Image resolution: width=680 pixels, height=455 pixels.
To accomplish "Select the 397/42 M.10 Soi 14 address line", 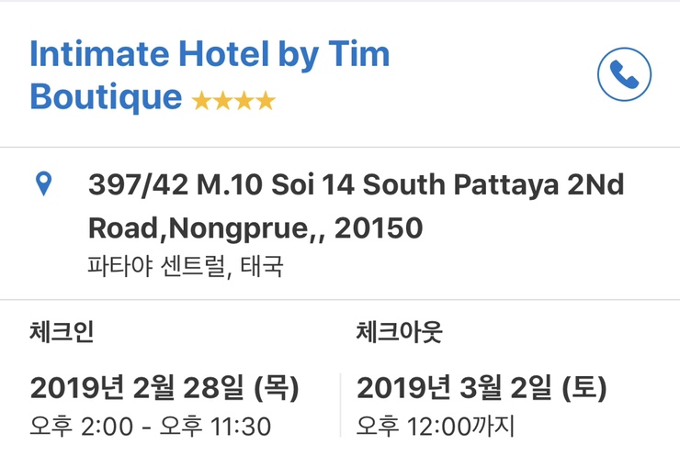I will 356,186.
